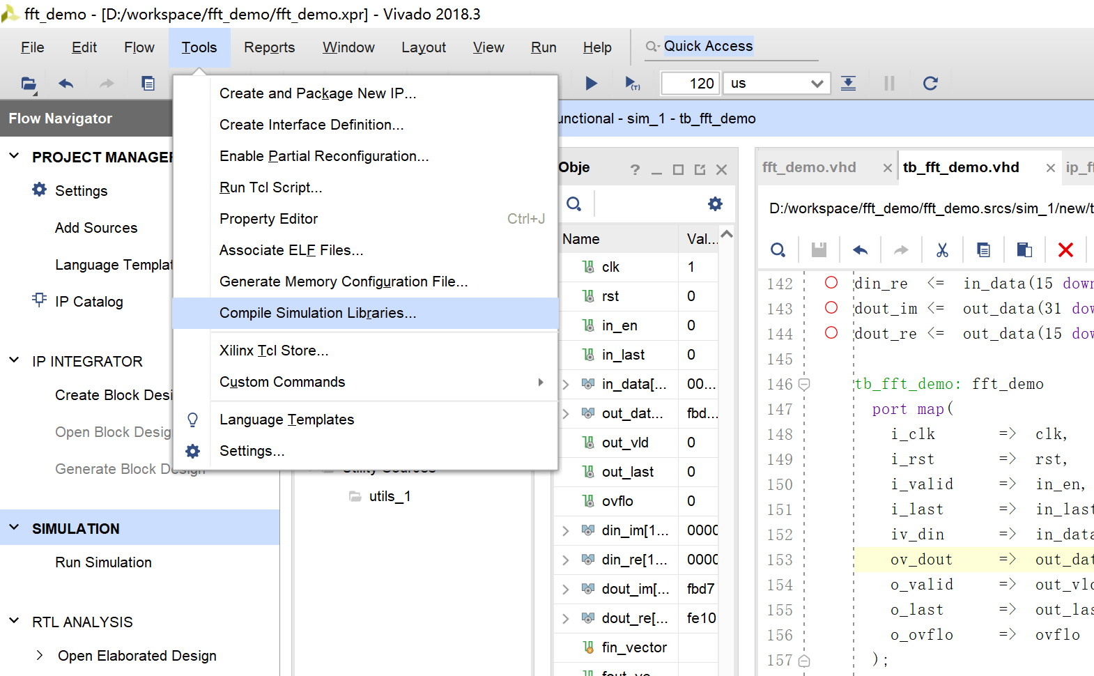Switch to the fft_demo.vhd tab
The image size is (1094, 676).
[809, 167]
